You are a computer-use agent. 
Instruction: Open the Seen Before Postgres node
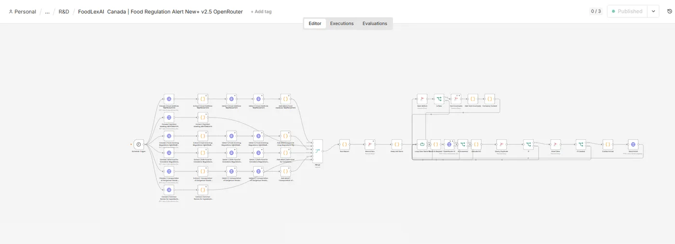click(422, 99)
